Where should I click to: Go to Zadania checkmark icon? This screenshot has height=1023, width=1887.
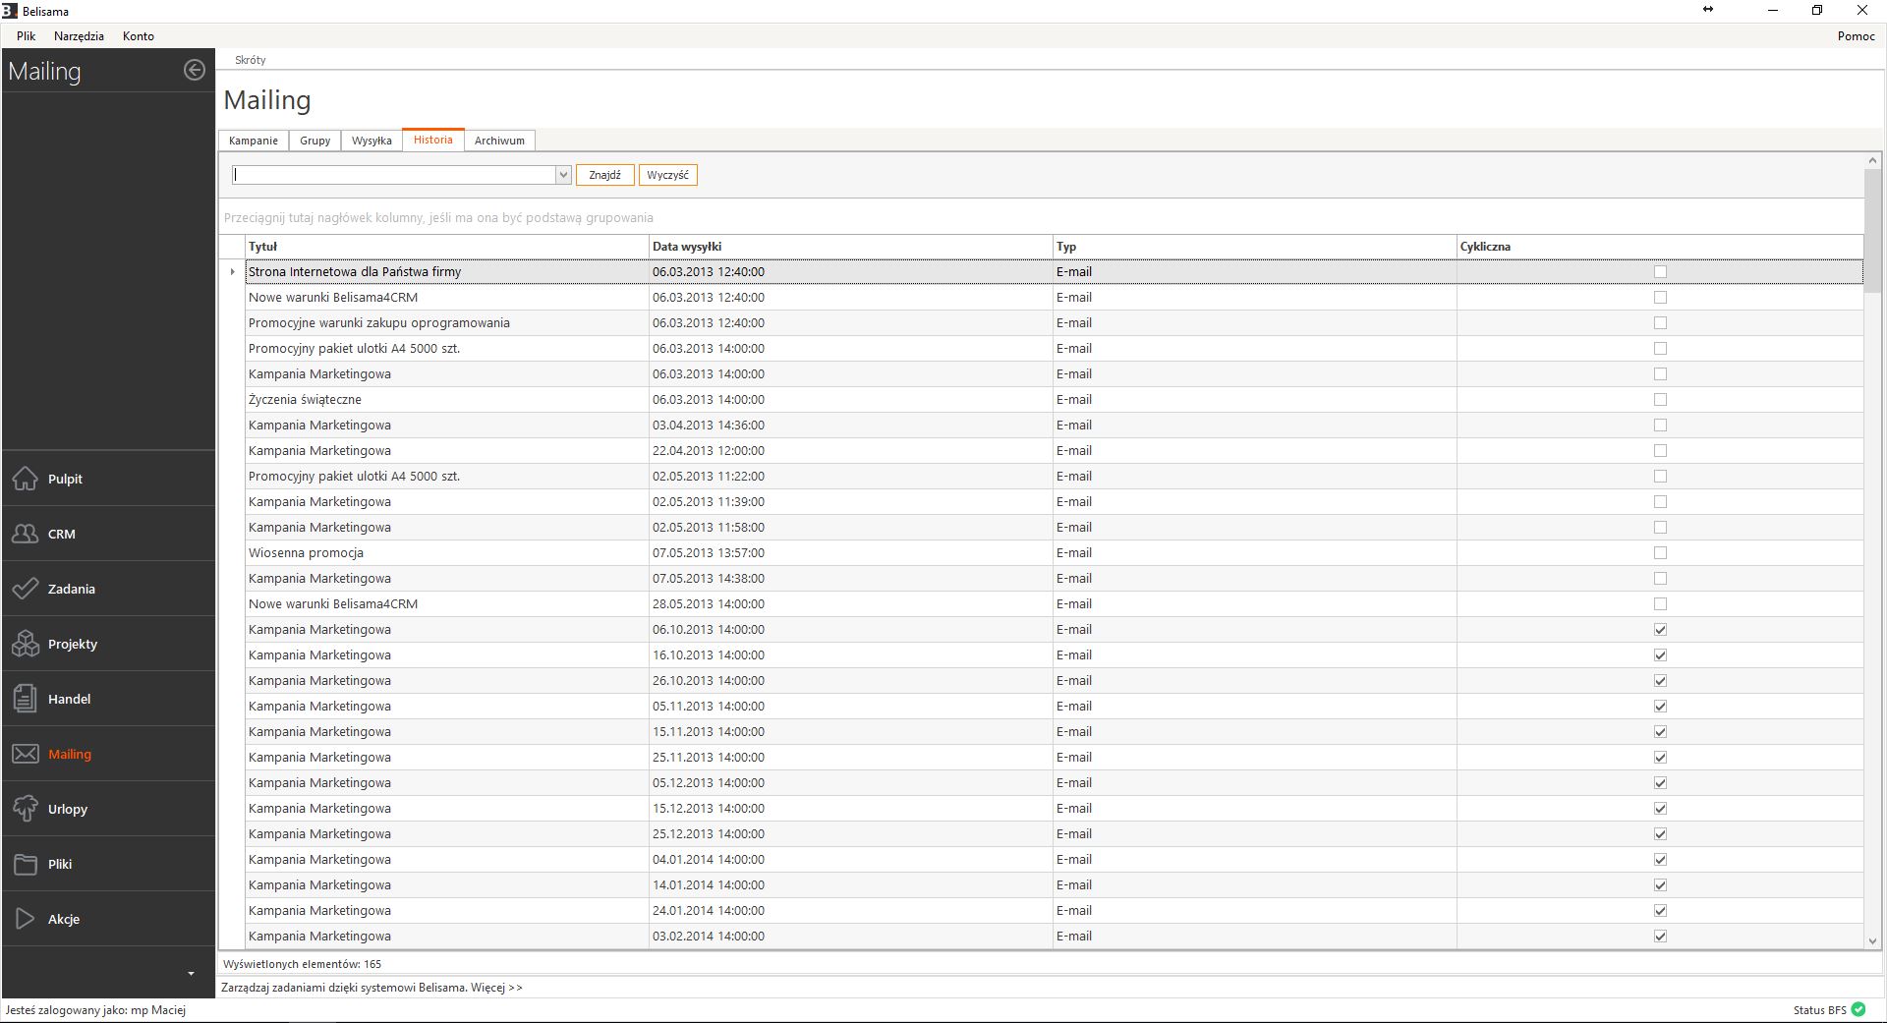[x=26, y=589]
